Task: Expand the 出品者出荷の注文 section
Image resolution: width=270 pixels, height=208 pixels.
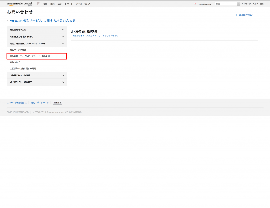Action: (37, 30)
